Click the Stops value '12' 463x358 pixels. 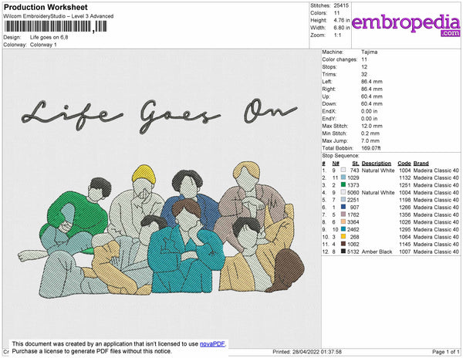364,67
